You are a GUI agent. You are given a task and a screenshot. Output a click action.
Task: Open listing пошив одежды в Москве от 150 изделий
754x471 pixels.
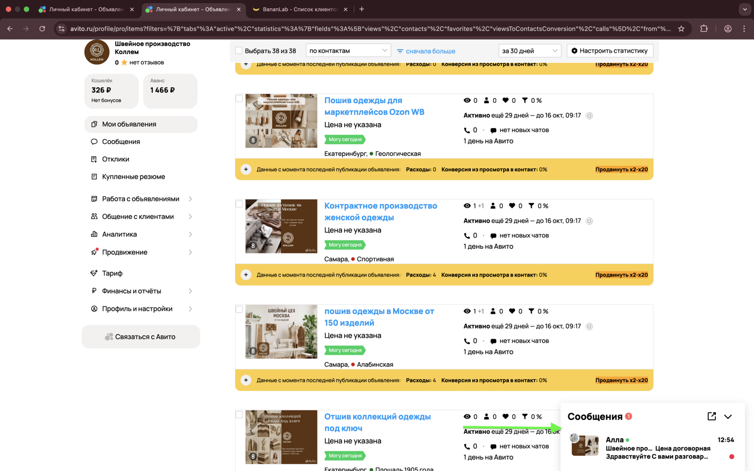[x=379, y=317]
